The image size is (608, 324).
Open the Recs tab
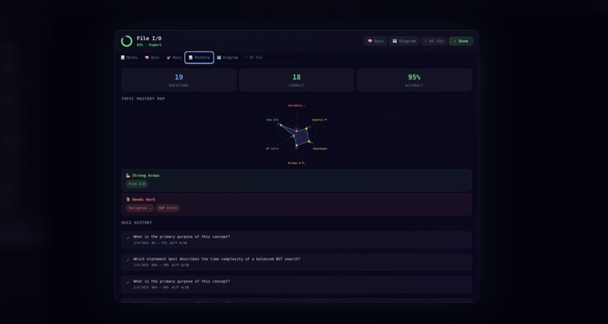(x=174, y=57)
